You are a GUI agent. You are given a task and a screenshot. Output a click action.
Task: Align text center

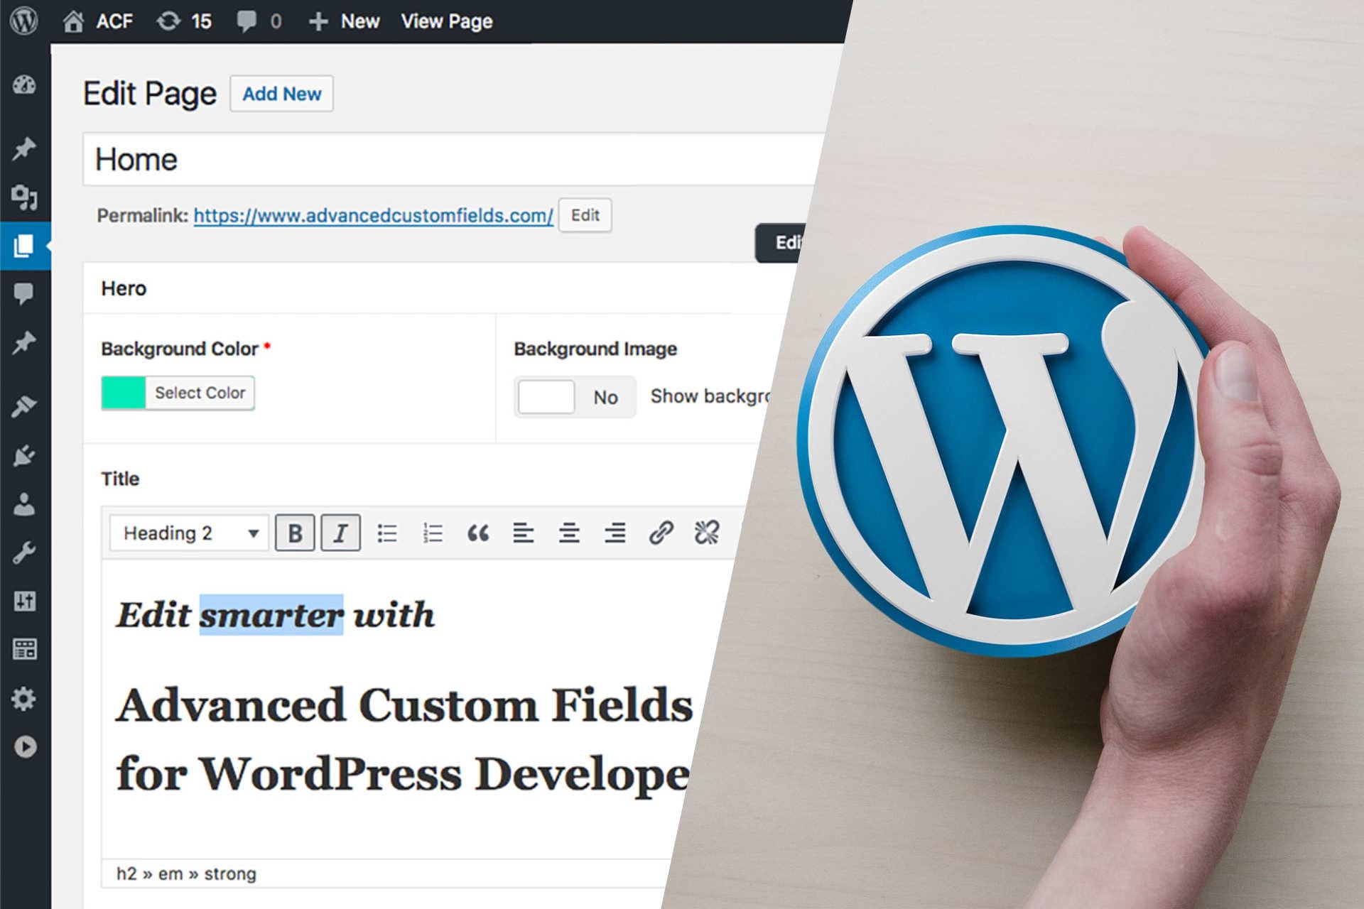point(569,533)
